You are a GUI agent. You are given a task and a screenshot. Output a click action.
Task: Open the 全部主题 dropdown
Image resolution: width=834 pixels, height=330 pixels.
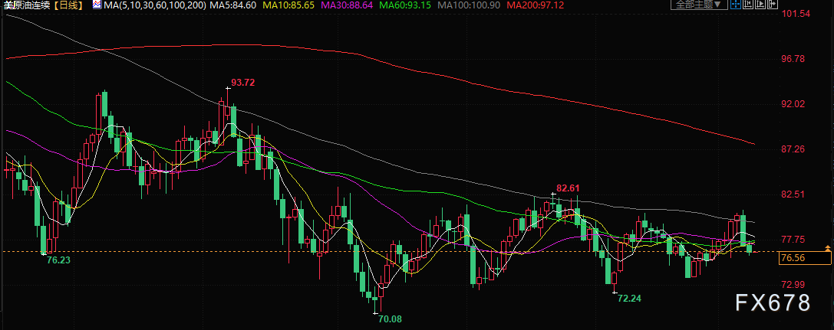tap(699, 5)
